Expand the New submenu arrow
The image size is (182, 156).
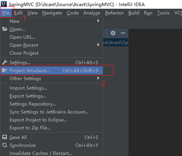98,21
